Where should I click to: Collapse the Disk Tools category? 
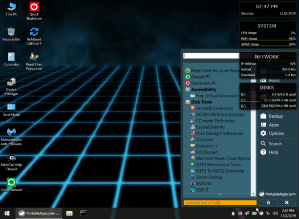(x=199, y=102)
